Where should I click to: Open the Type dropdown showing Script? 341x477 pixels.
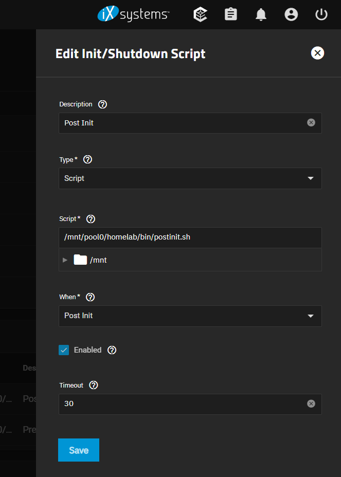[x=190, y=178]
